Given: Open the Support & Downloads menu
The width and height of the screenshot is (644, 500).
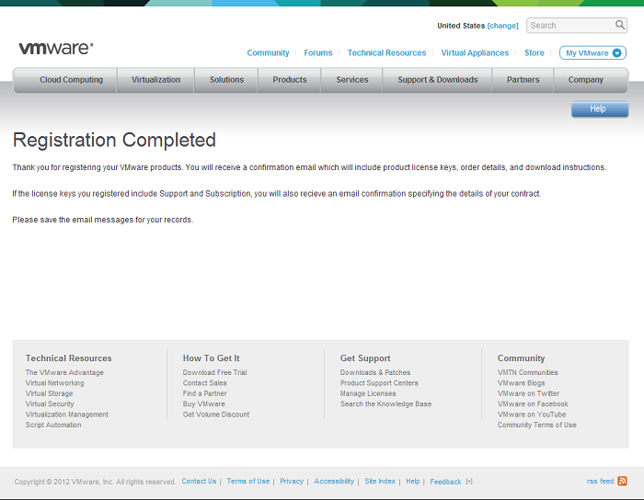Looking at the screenshot, I should [437, 80].
